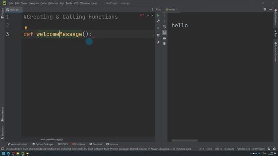The height and width of the screenshot is (156, 278).
Task: Open the Help menu
Action: tap(94, 3)
